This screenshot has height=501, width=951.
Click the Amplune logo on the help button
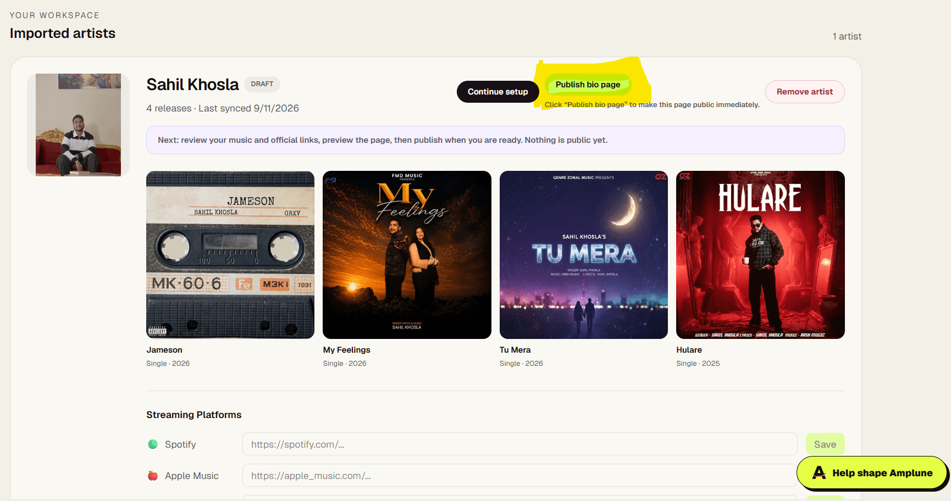tap(819, 472)
